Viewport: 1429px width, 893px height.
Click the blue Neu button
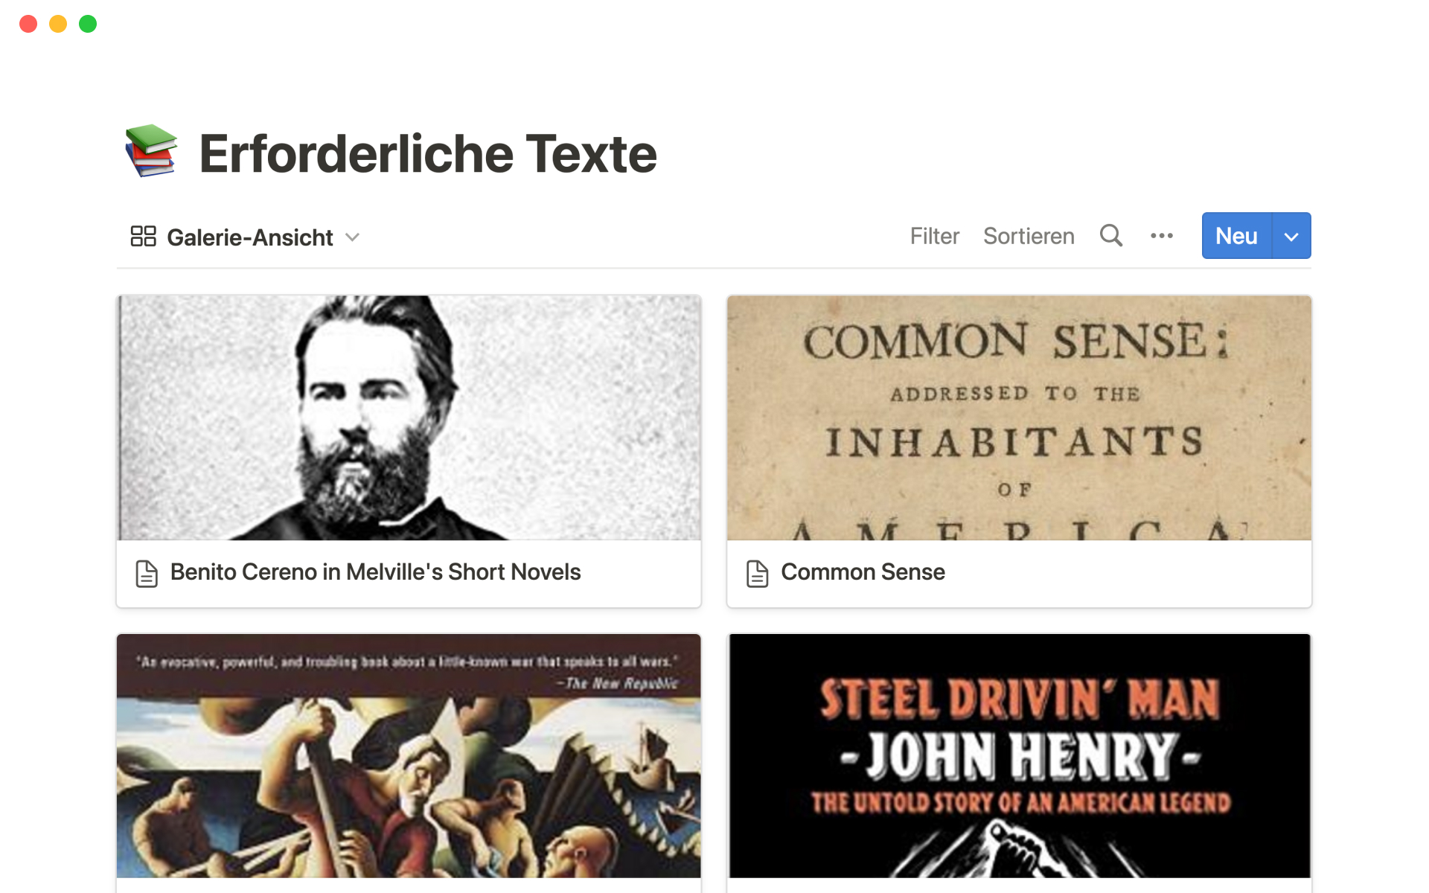[x=1236, y=236]
